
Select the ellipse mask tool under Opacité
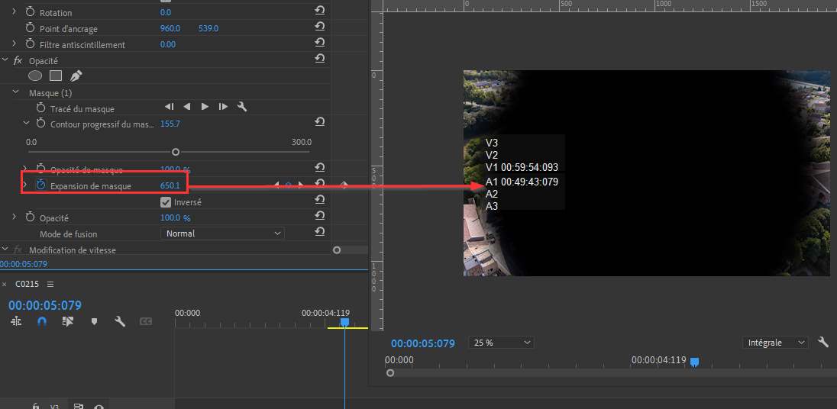point(35,76)
